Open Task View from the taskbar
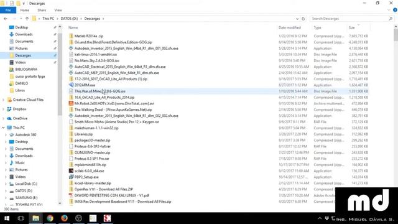The height and width of the screenshot is (224, 398). (21, 218)
